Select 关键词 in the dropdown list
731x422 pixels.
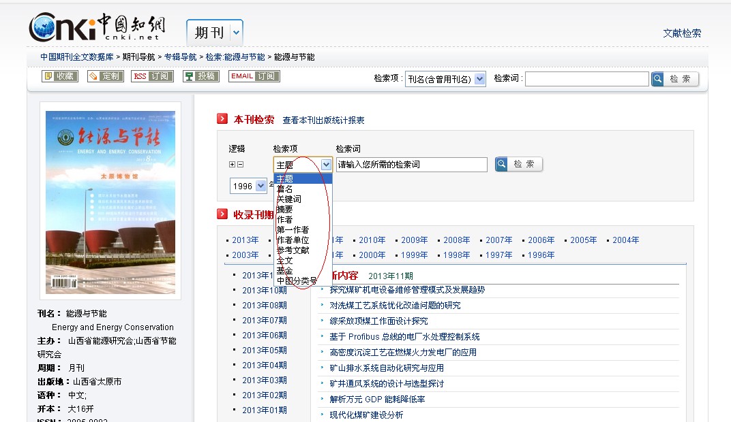tap(303, 199)
